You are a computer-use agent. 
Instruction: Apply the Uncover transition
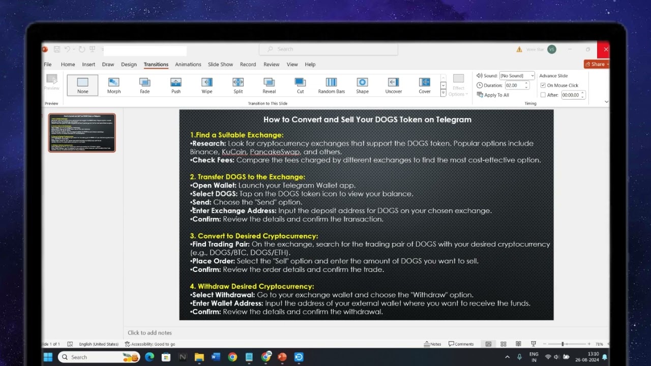393,85
